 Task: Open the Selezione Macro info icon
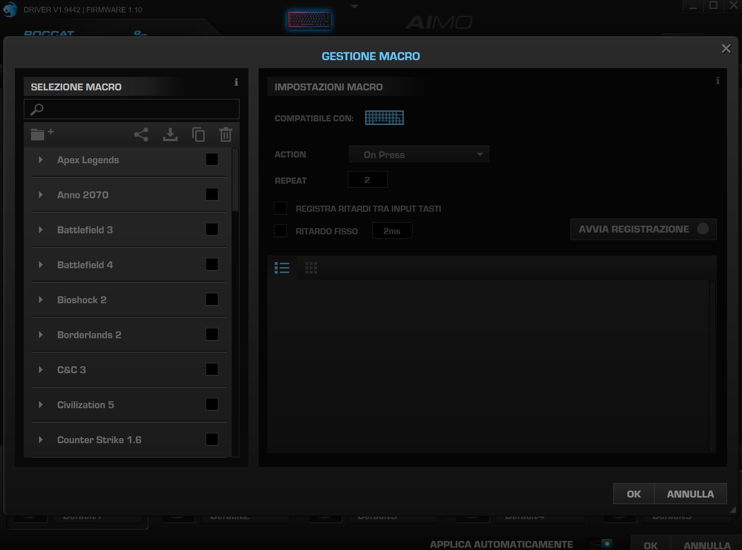click(236, 82)
